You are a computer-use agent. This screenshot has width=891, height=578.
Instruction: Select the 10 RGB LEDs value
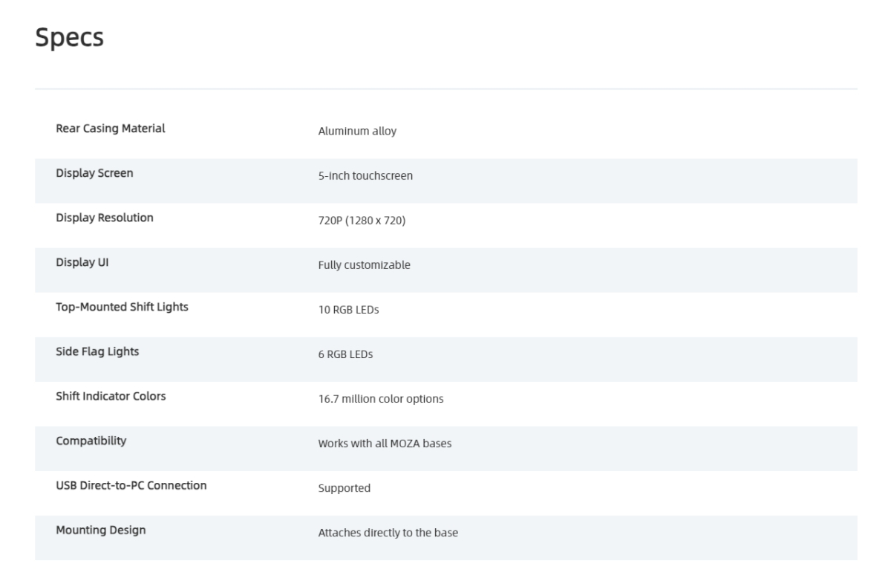coord(348,310)
